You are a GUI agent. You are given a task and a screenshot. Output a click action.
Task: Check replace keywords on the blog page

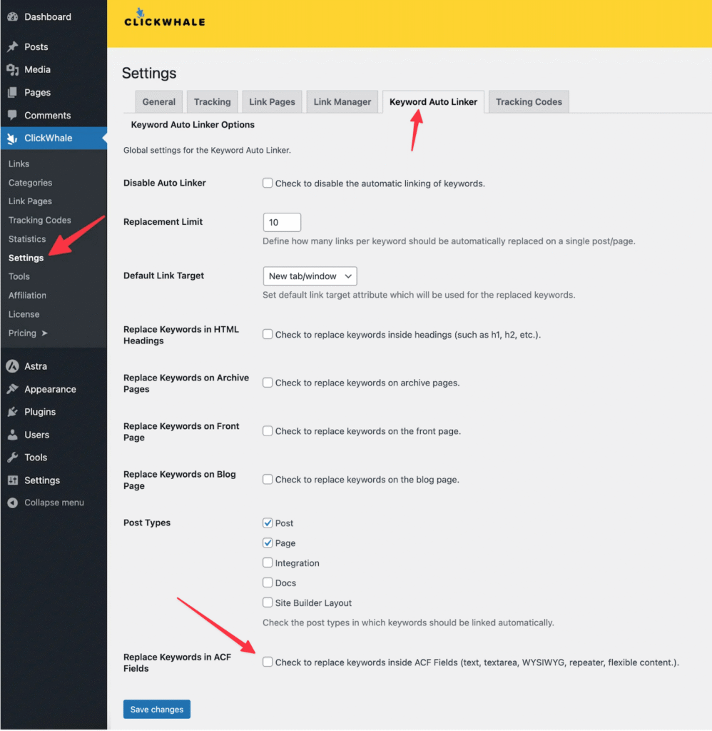point(268,479)
